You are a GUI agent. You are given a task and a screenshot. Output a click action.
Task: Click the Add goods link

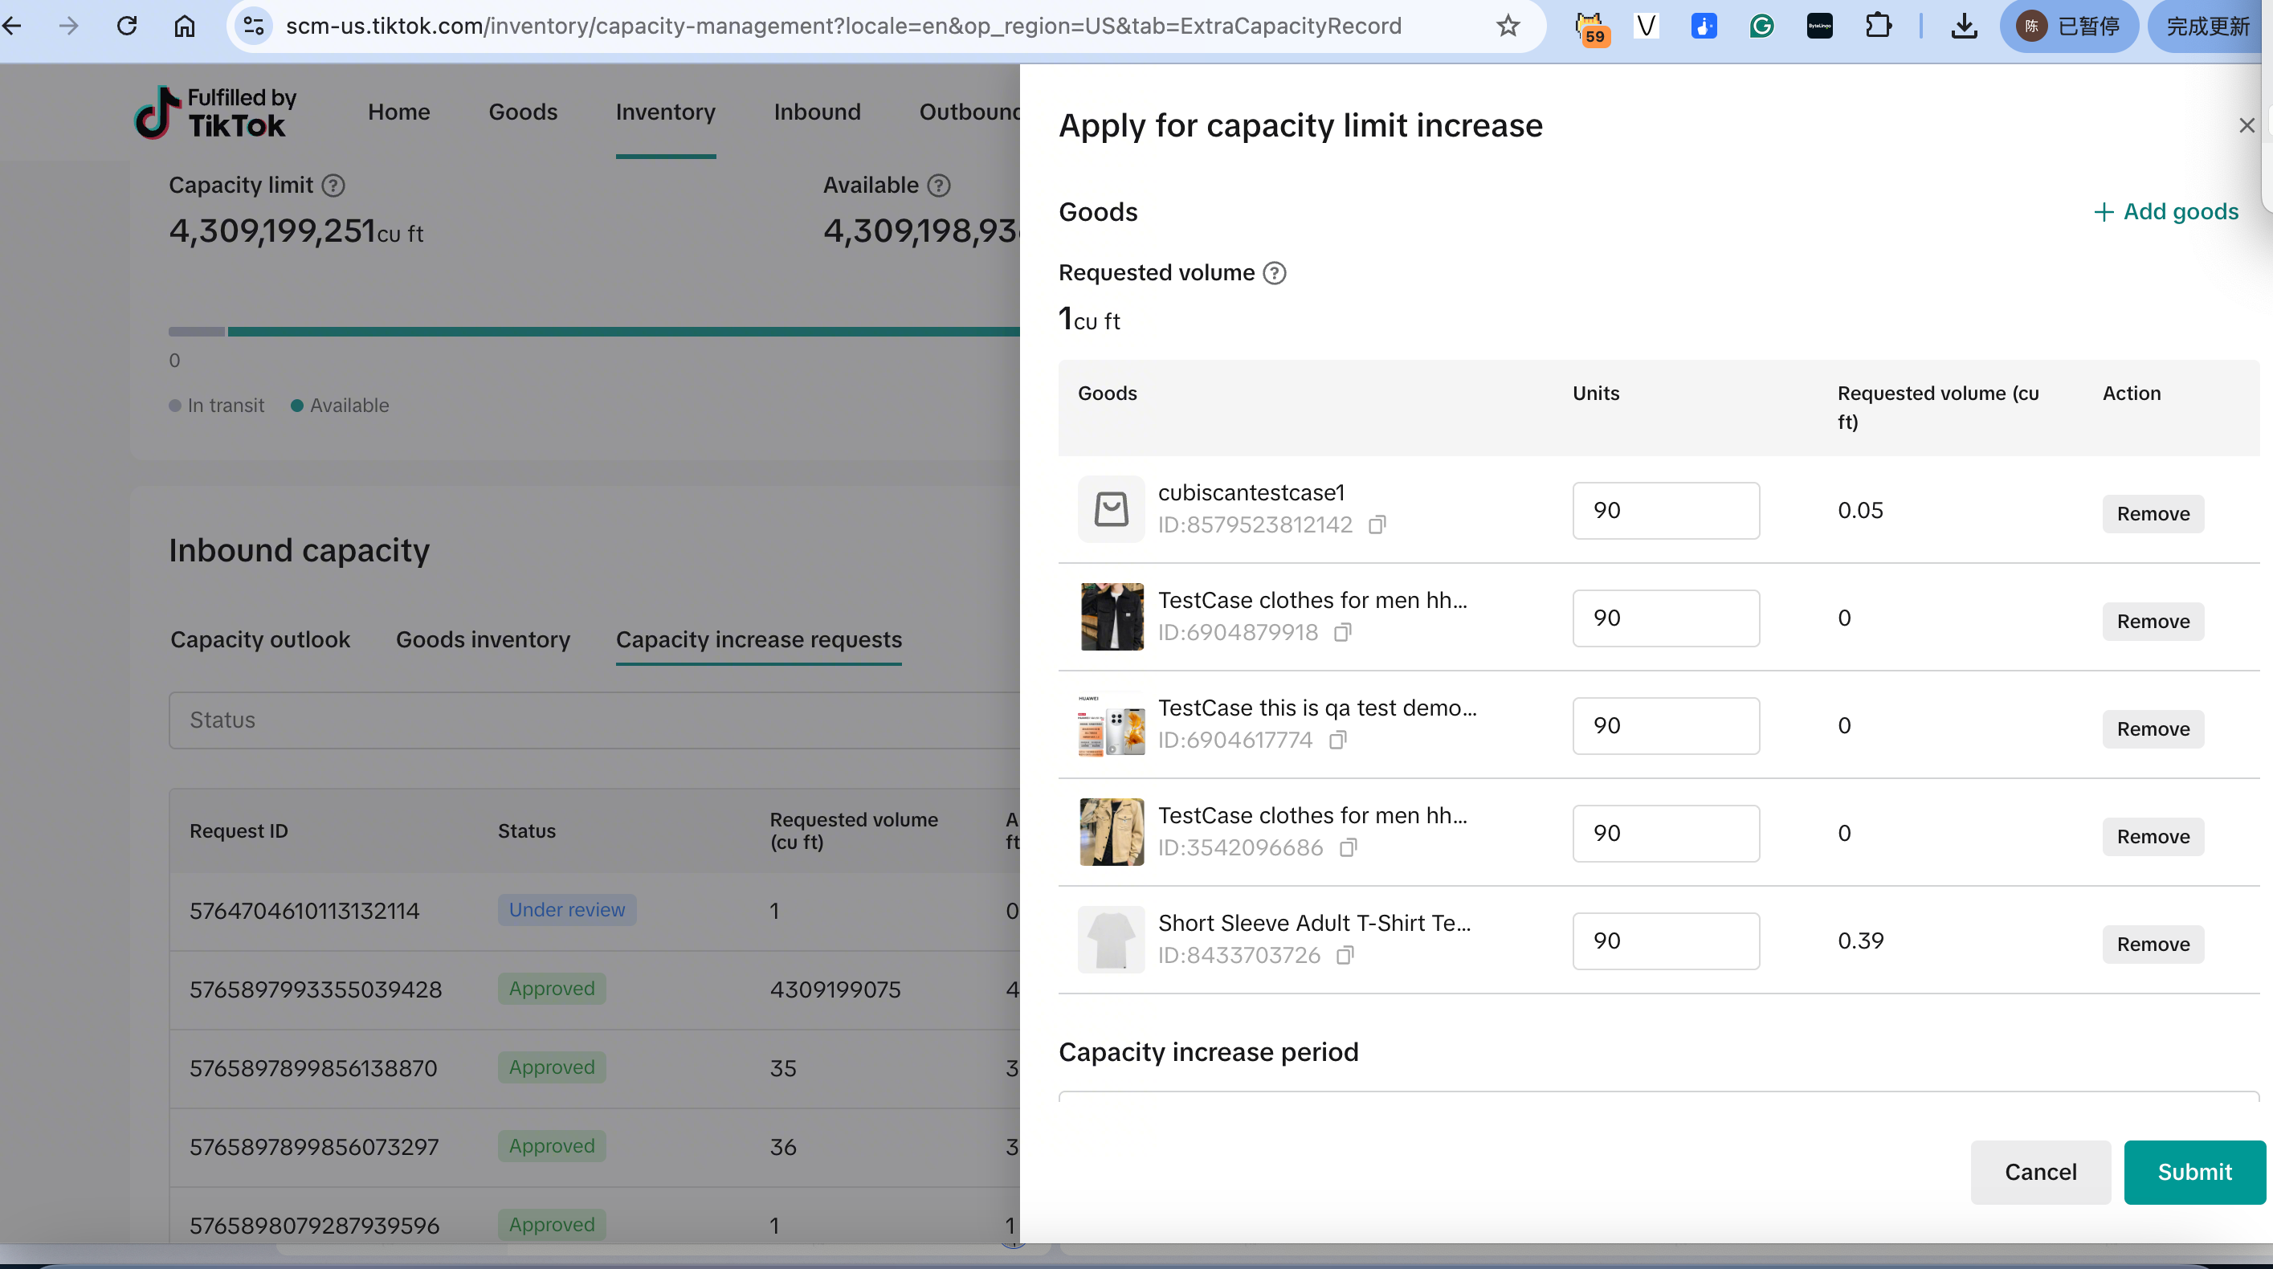(x=2166, y=212)
